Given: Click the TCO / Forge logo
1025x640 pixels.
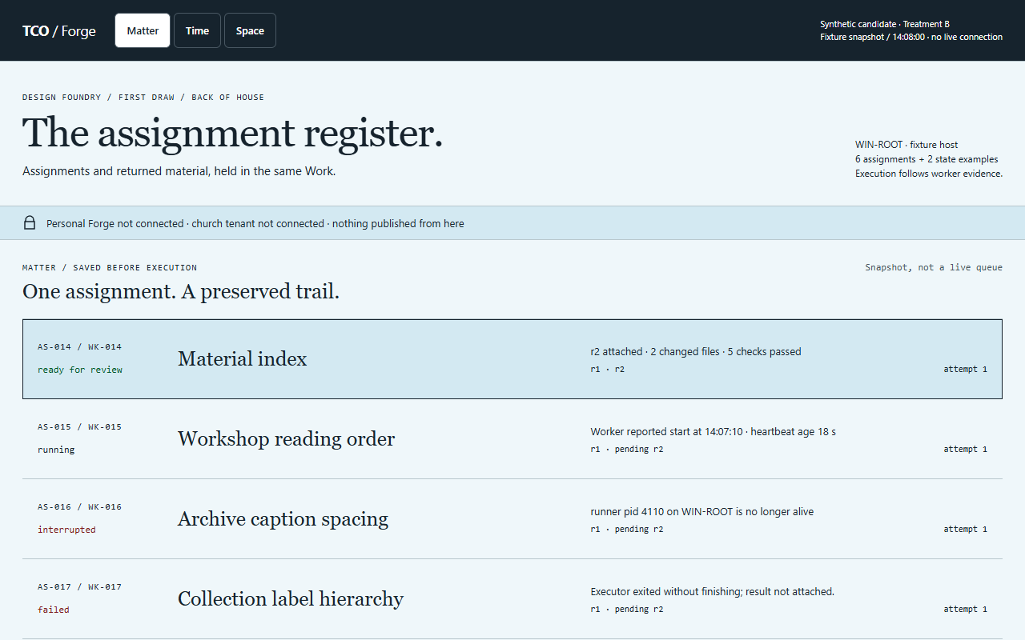Looking at the screenshot, I should [x=59, y=31].
